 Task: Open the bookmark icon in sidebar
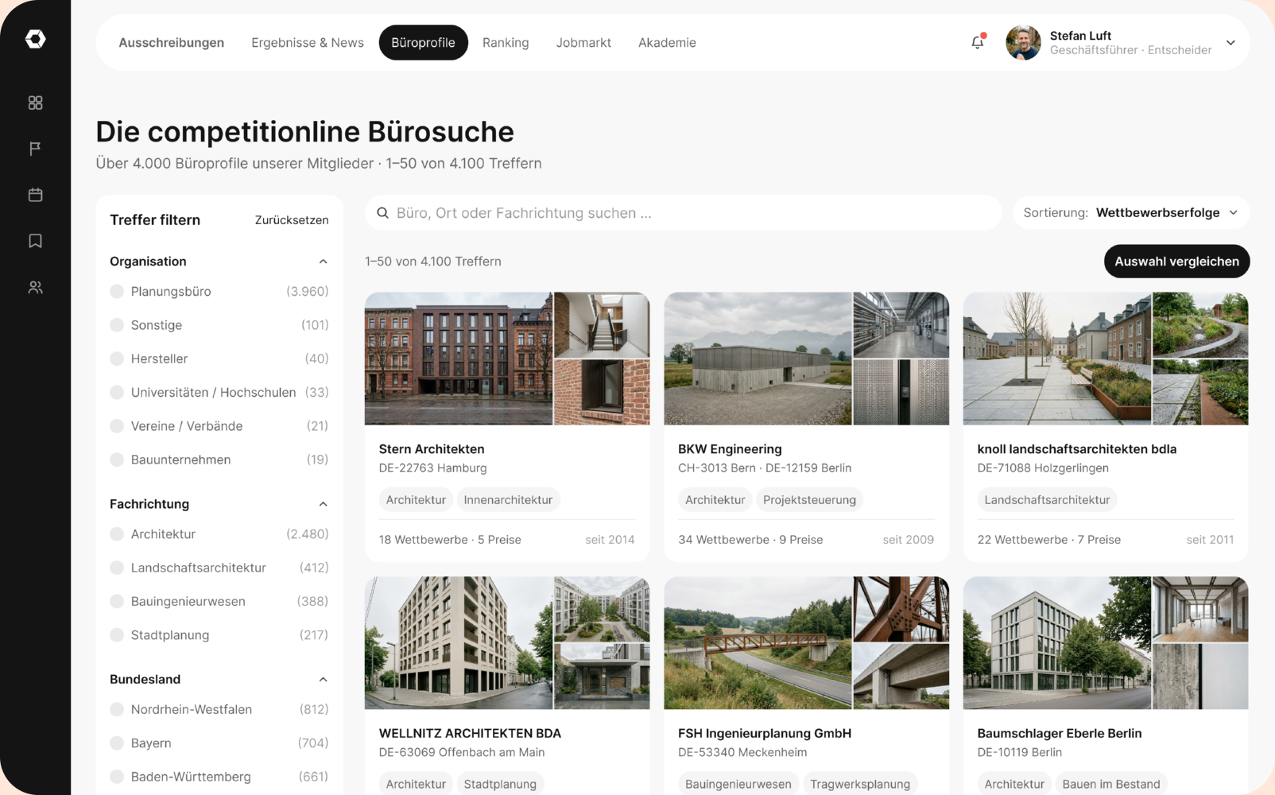[x=35, y=241]
